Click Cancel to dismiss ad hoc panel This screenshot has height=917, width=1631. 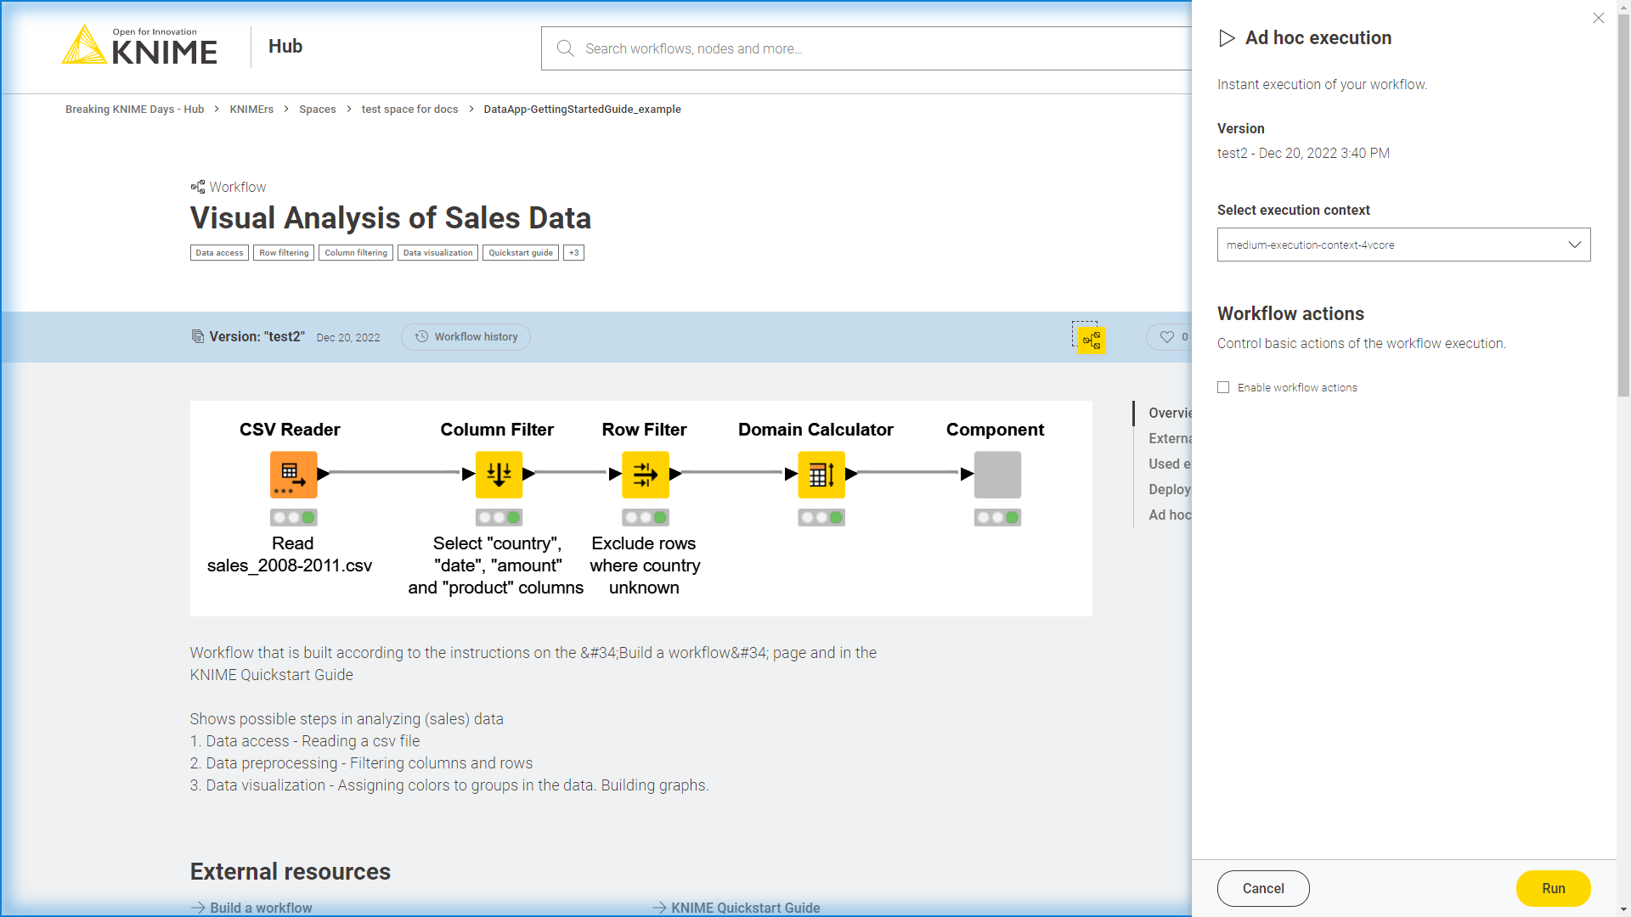[1263, 889]
